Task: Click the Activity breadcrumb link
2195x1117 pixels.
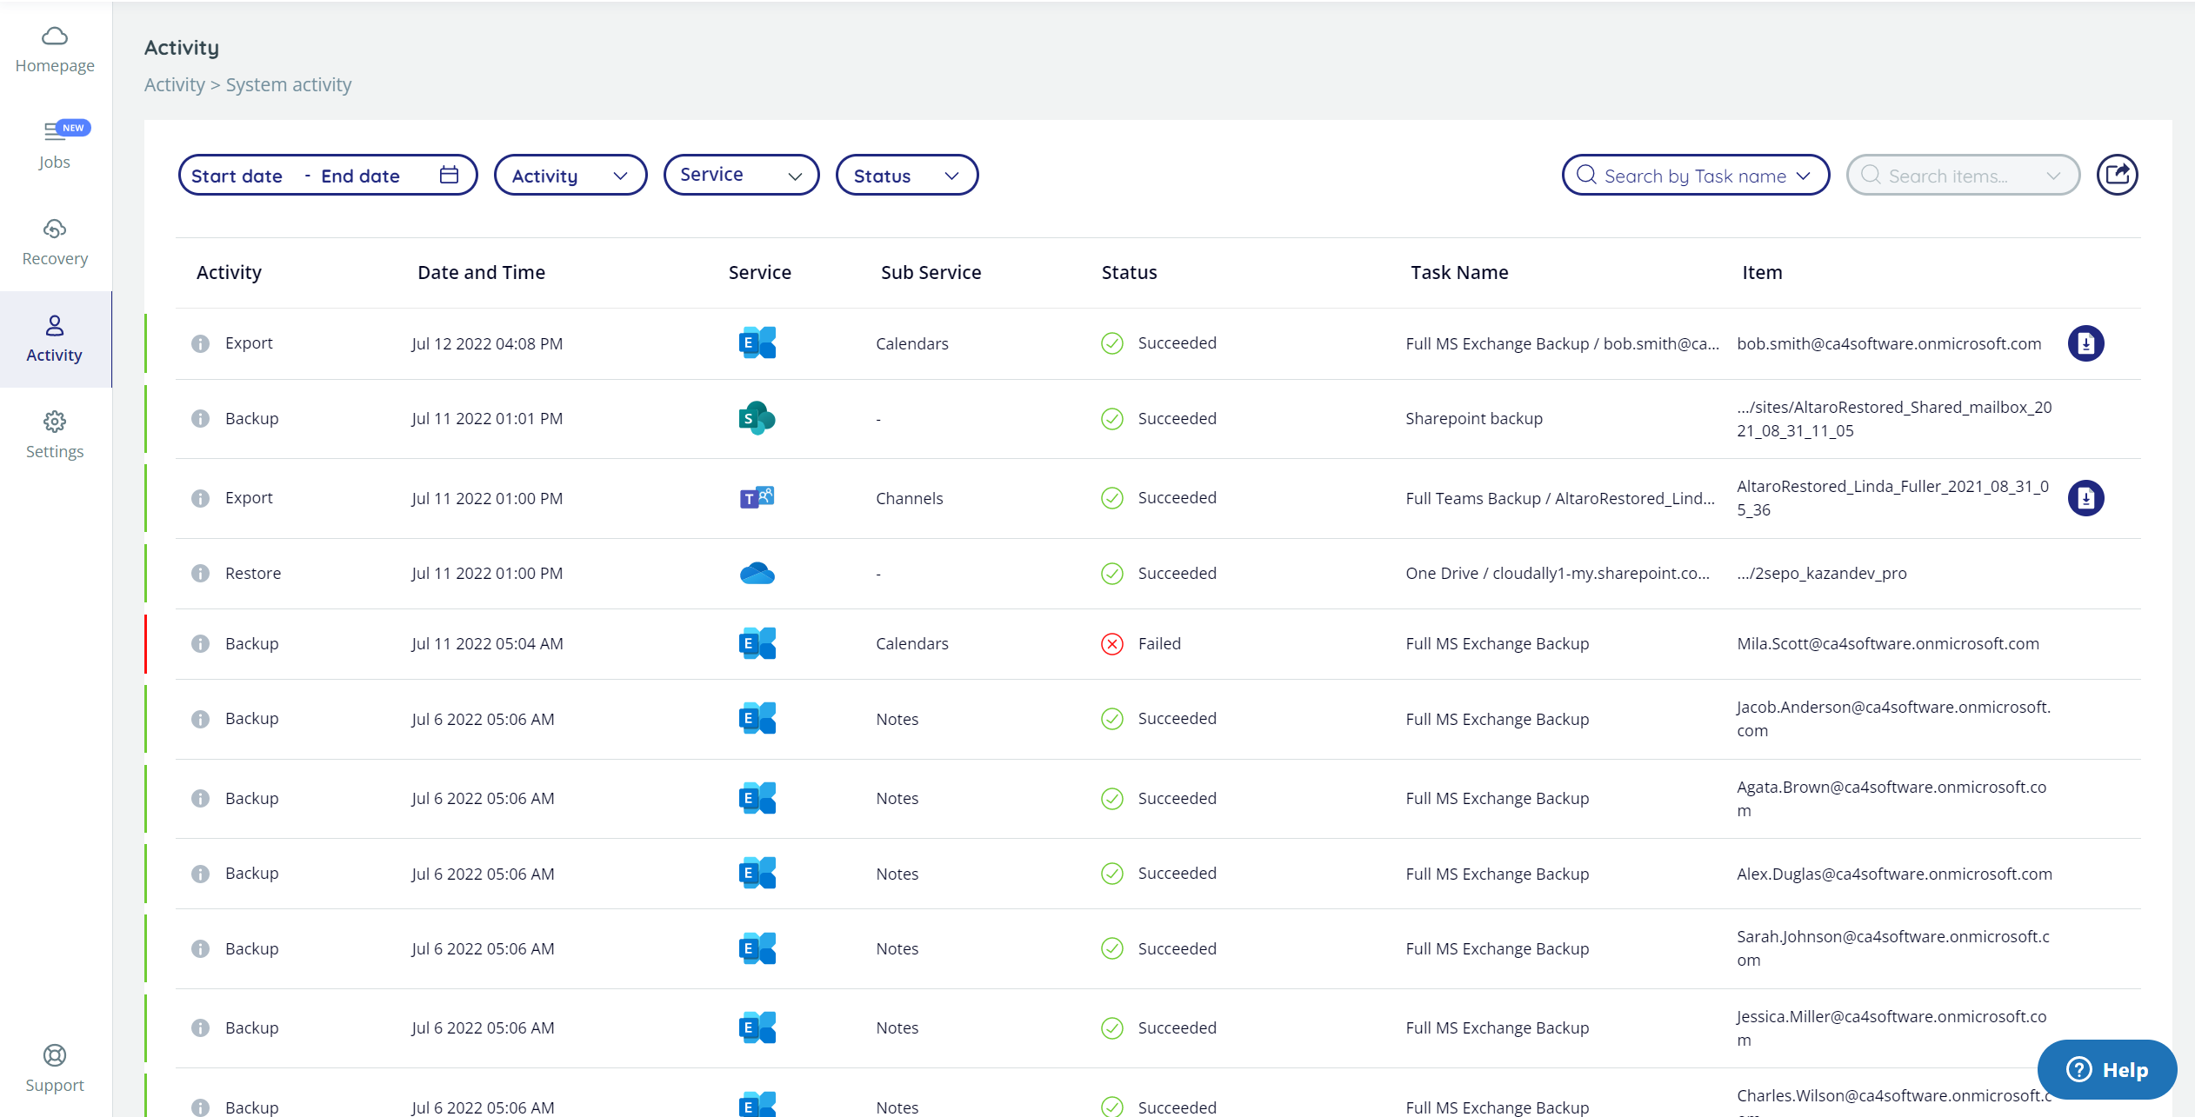Action: [174, 84]
